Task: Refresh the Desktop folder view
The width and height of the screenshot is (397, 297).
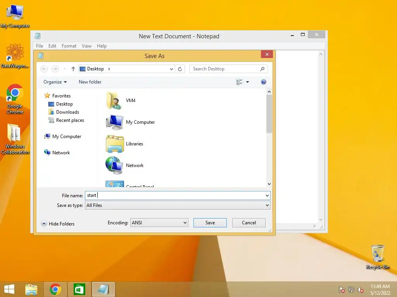Action: point(180,69)
